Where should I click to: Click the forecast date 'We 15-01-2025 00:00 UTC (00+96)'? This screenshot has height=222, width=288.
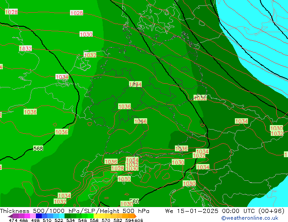tap(225, 211)
